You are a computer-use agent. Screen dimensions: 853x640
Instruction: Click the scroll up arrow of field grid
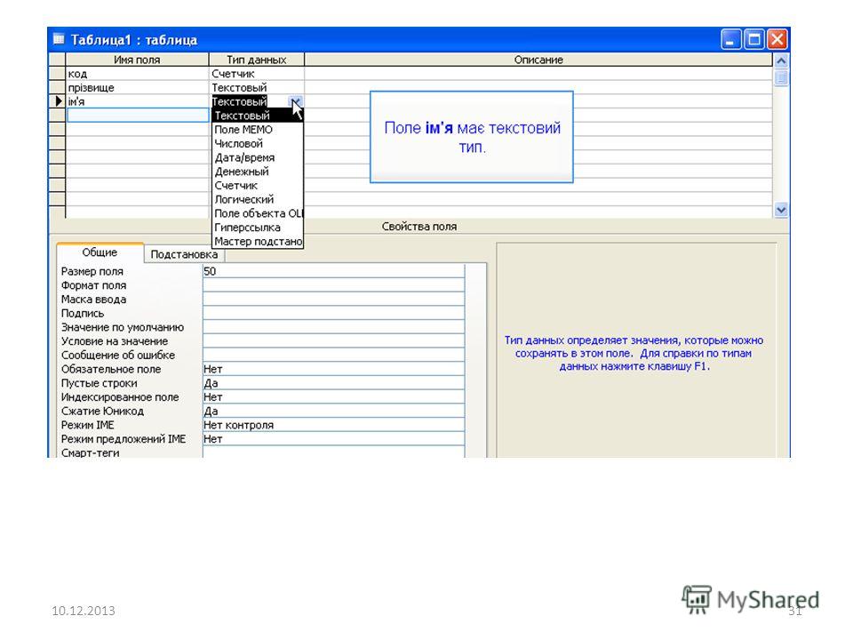click(x=781, y=60)
